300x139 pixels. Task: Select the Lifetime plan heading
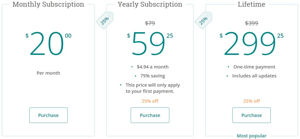click(252, 4)
